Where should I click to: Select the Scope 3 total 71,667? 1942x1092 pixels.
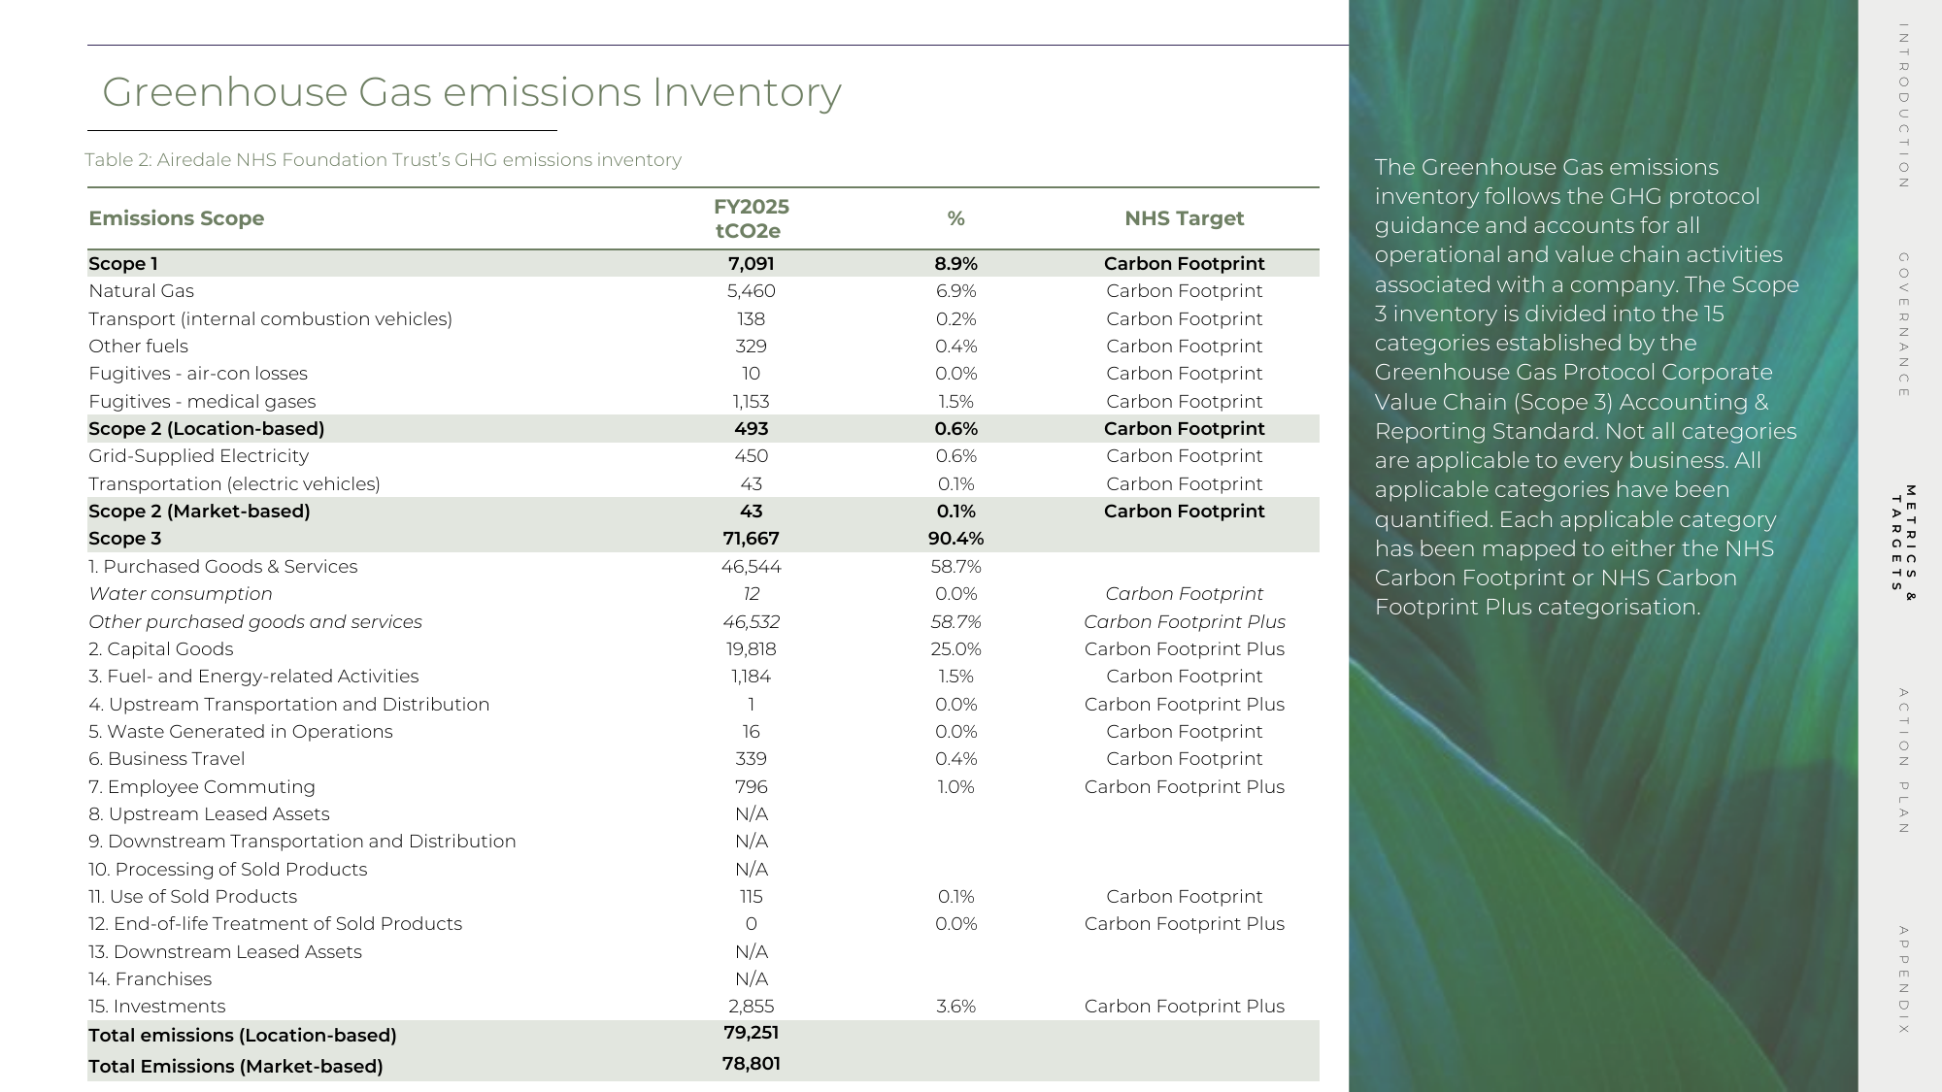point(751,539)
